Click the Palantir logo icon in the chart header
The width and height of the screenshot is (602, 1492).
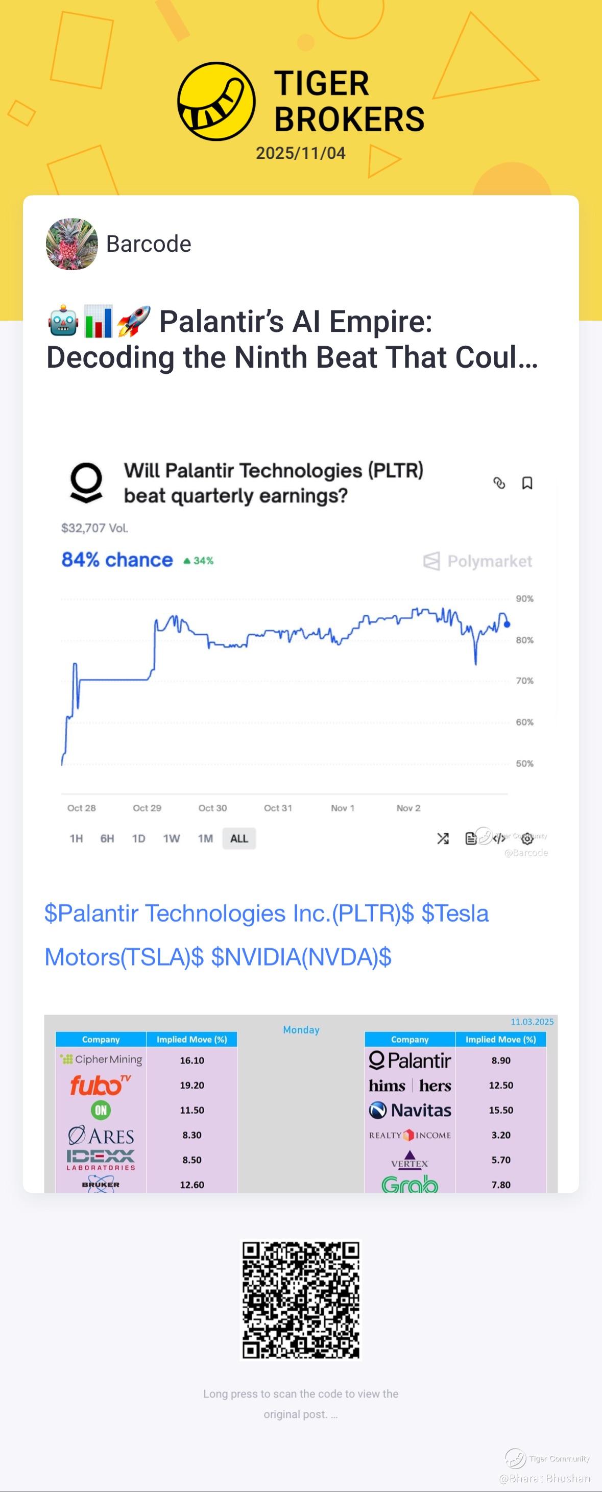click(x=86, y=483)
